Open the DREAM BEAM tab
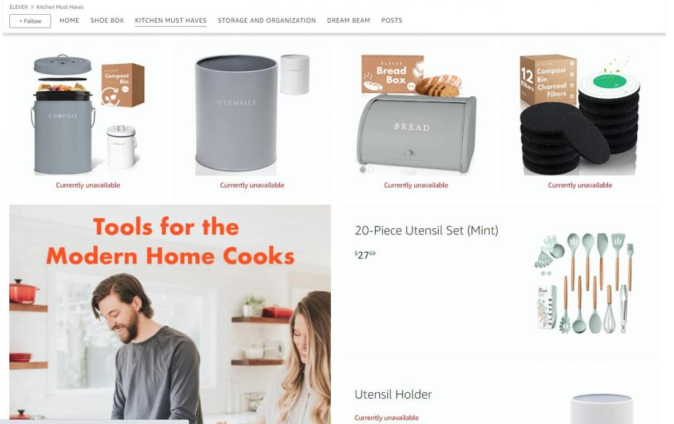 click(x=348, y=20)
